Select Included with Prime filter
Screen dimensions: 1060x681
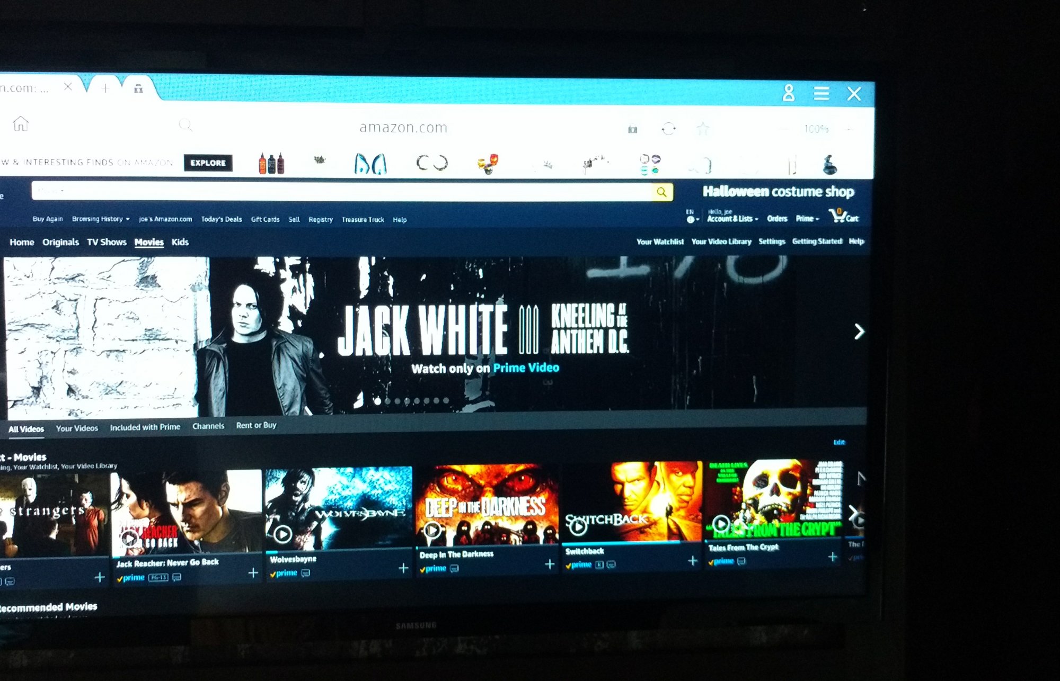click(x=145, y=427)
